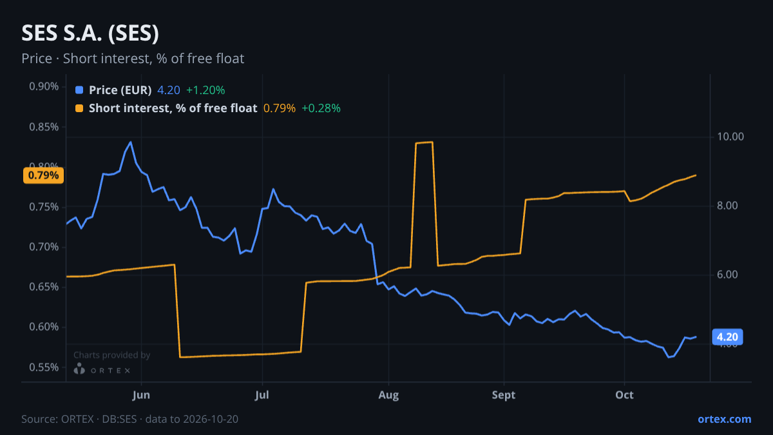
Task: Click the Oct label on time axis
Action: pos(624,395)
